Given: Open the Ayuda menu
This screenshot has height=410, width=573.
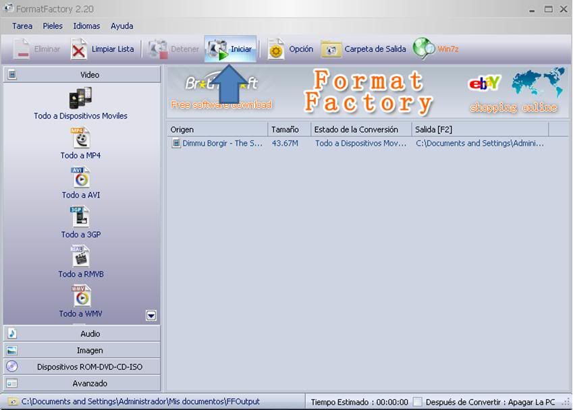Looking at the screenshot, I should (122, 26).
